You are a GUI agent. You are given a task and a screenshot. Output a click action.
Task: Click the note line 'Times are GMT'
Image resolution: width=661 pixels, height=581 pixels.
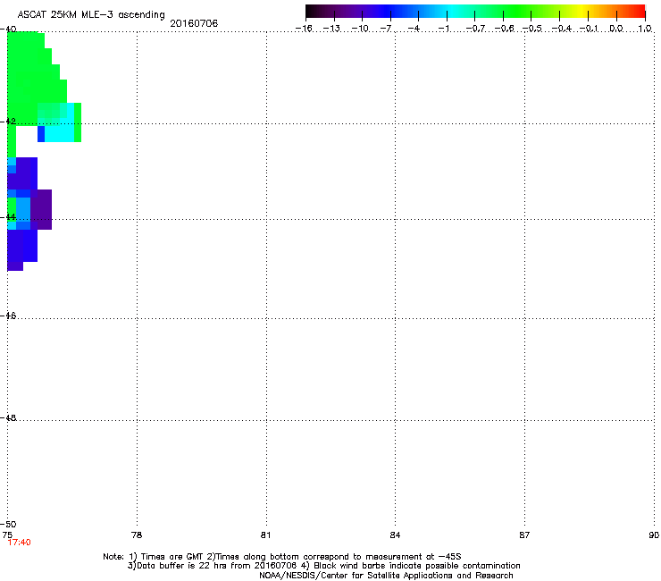pos(172,557)
